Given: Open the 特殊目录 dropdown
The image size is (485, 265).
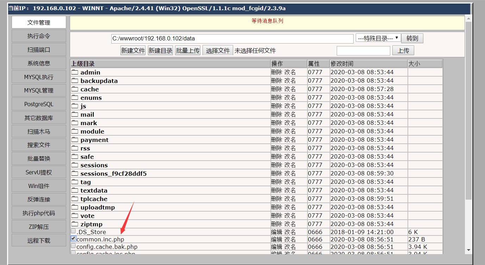Looking at the screenshot, I should 378,38.
